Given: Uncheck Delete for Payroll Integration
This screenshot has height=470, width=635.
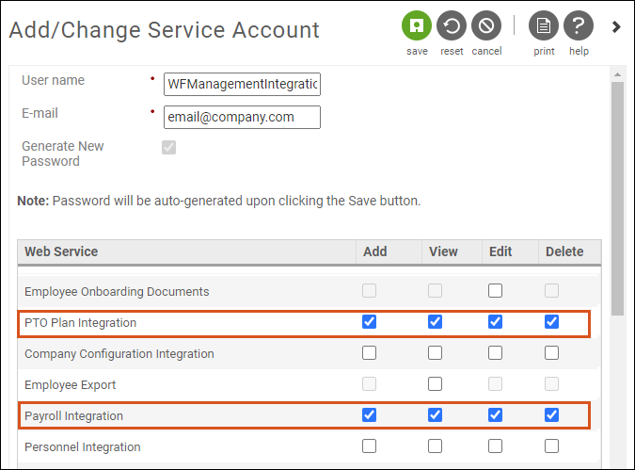Looking at the screenshot, I should pyautogui.click(x=551, y=415).
